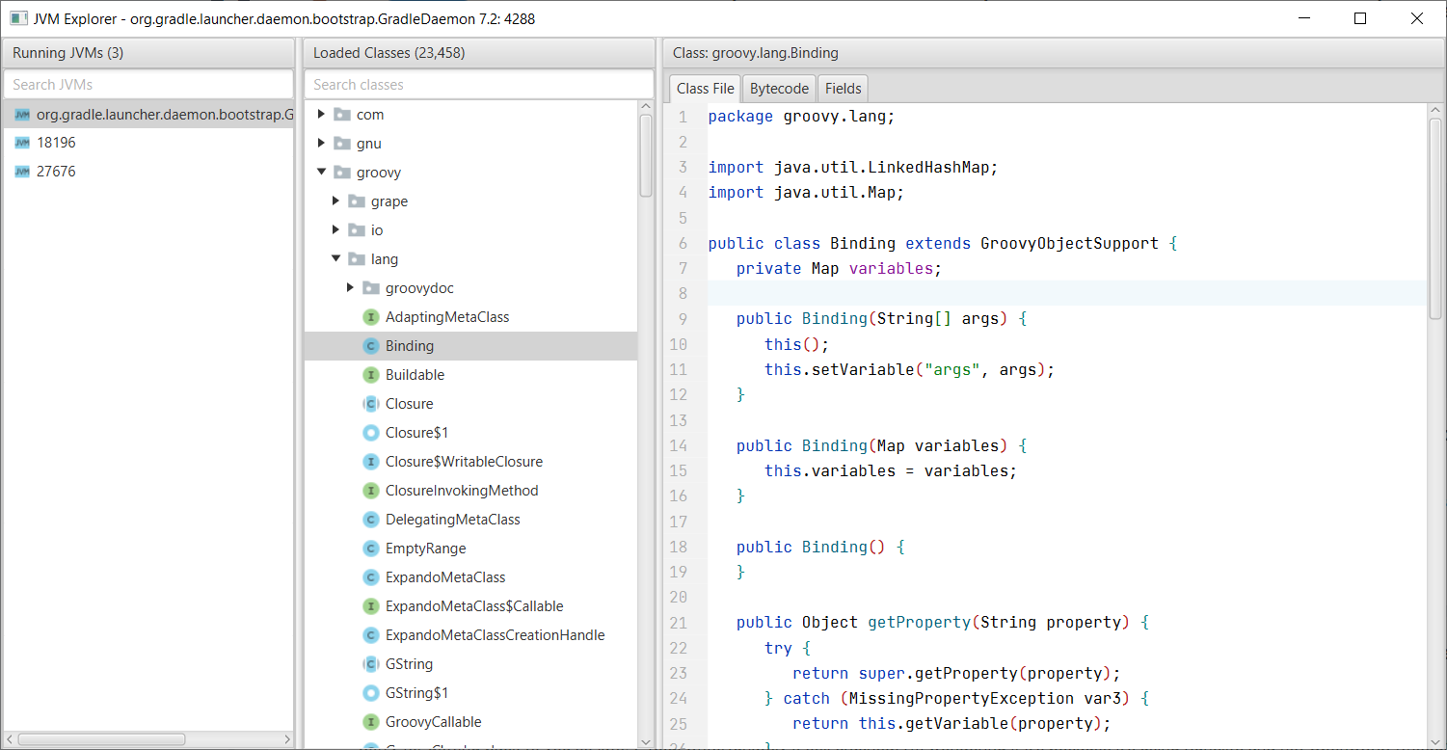Click the right arrow of the JVM list scrollbar
This screenshot has width=1447, height=750.
pyautogui.click(x=286, y=739)
